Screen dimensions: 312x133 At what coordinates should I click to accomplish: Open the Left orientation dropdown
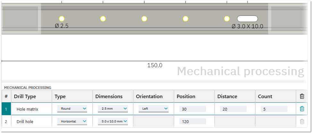pos(153,109)
